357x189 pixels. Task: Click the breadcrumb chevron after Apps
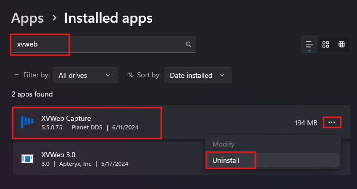tap(54, 18)
